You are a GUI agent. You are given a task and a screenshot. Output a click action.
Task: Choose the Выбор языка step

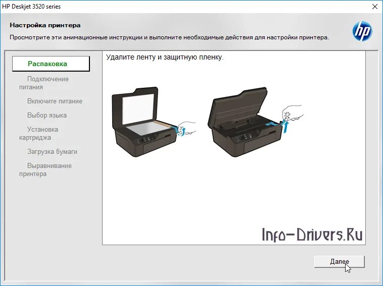(47, 116)
